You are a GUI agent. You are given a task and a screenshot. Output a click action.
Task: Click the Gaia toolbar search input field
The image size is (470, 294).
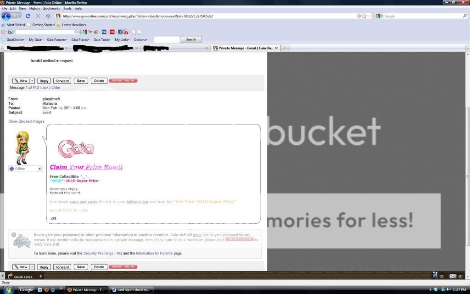(166, 40)
